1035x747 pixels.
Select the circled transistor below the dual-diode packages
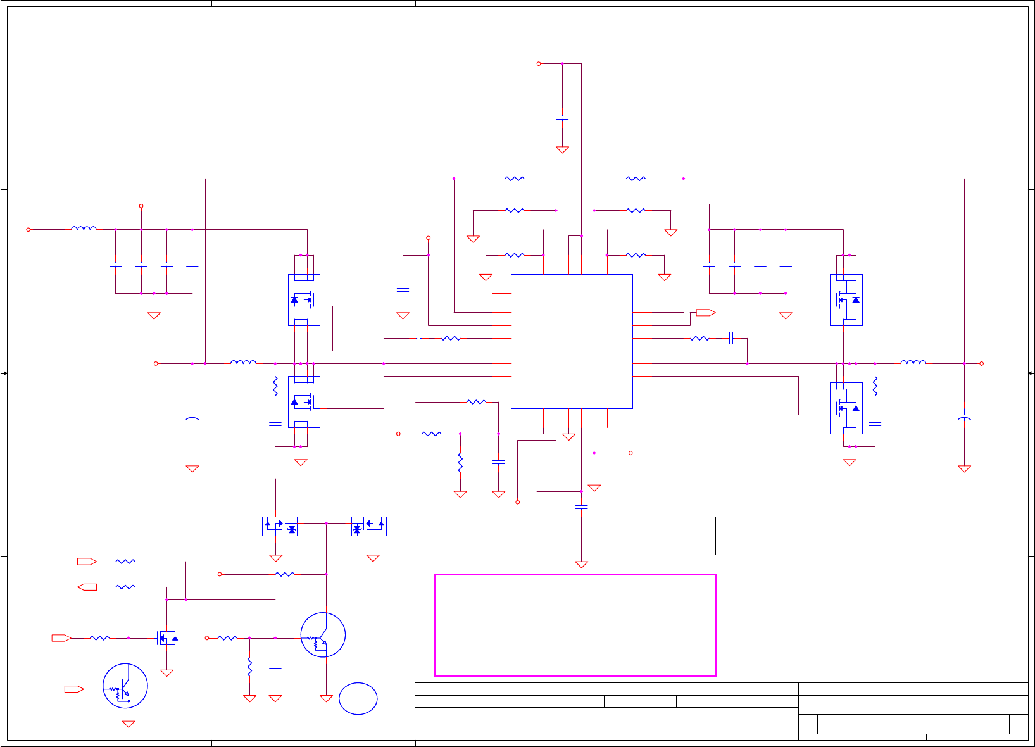[x=323, y=635]
